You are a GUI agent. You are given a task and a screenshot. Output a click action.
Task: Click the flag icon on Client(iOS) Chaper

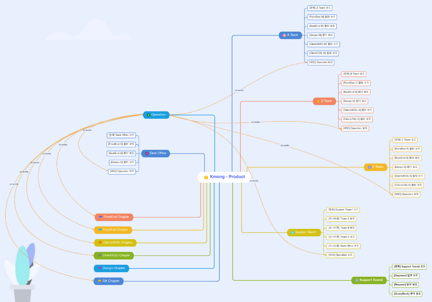coord(100,255)
